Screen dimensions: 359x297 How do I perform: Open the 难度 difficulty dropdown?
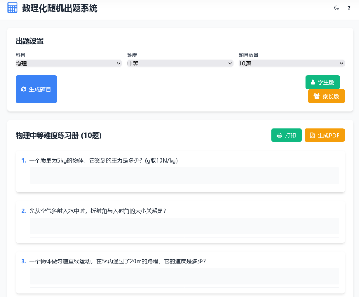coord(180,63)
